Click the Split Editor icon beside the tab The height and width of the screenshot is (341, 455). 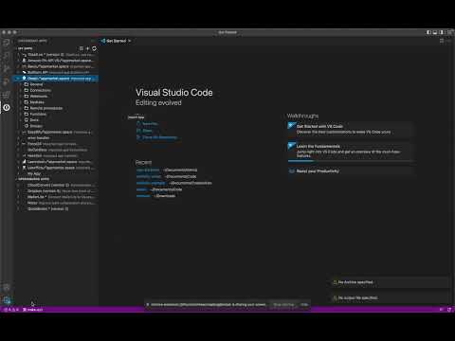(x=442, y=41)
